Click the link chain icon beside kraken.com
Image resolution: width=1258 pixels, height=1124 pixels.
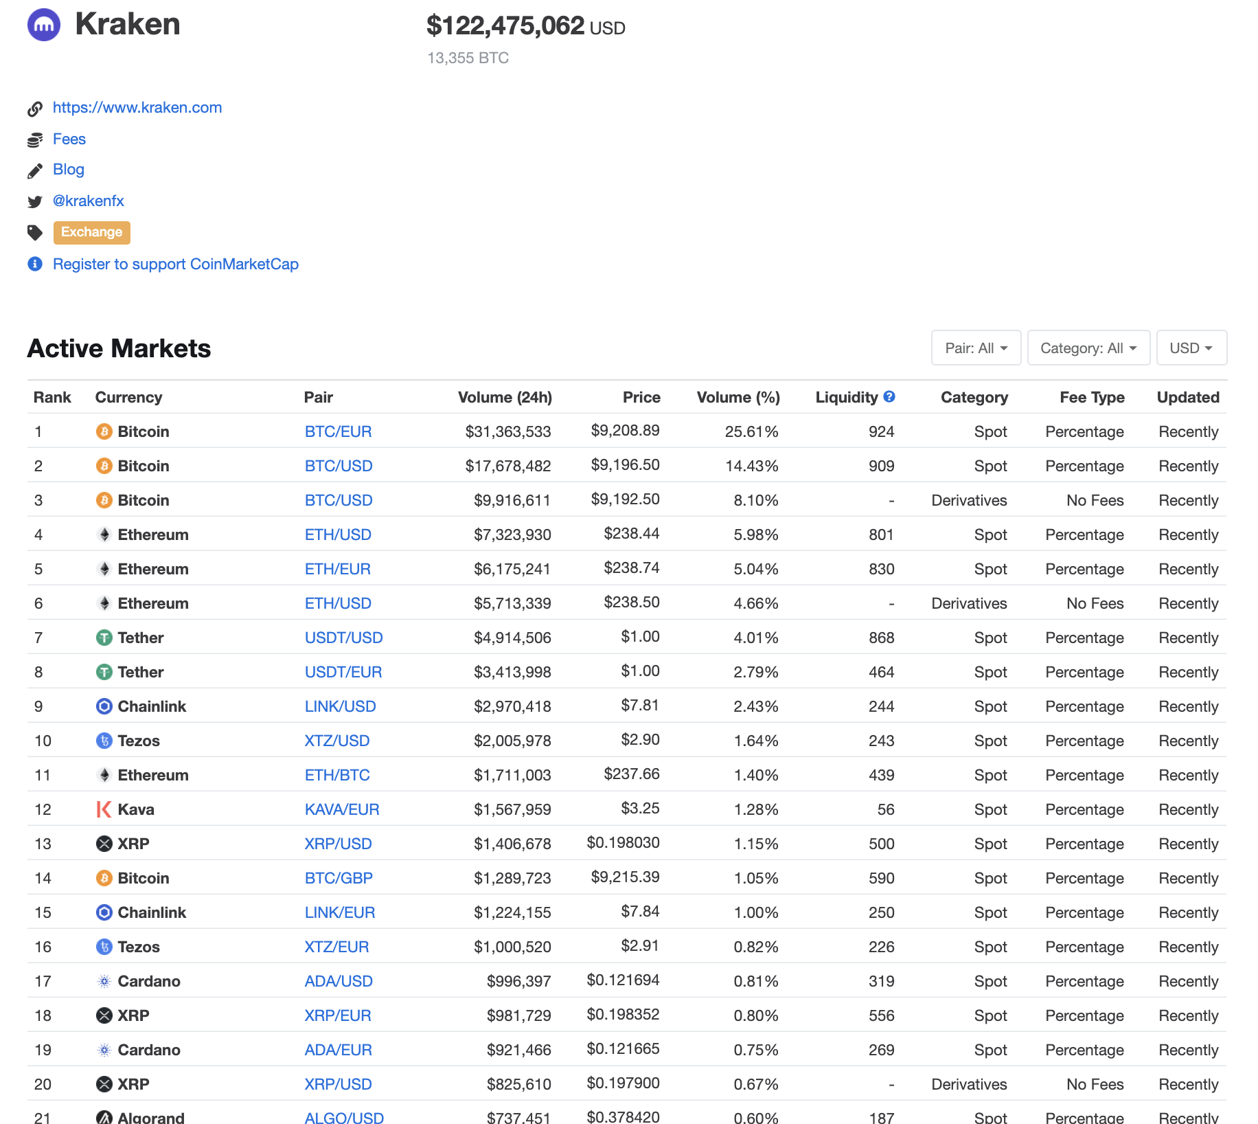[x=35, y=109]
